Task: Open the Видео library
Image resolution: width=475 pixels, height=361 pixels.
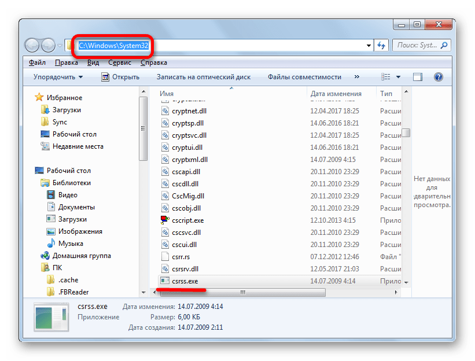Action: 68,195
